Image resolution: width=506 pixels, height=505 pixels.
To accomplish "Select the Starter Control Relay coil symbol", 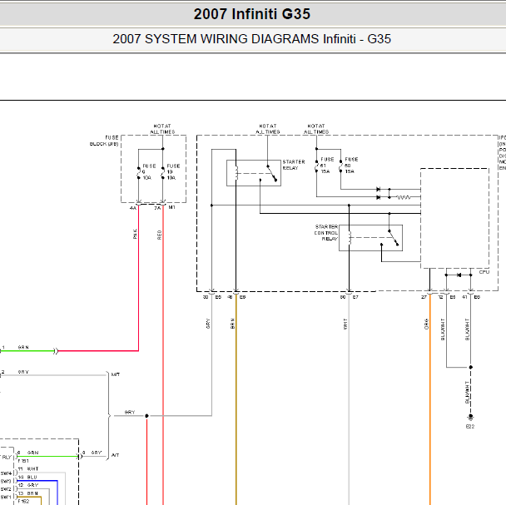I will (350, 237).
